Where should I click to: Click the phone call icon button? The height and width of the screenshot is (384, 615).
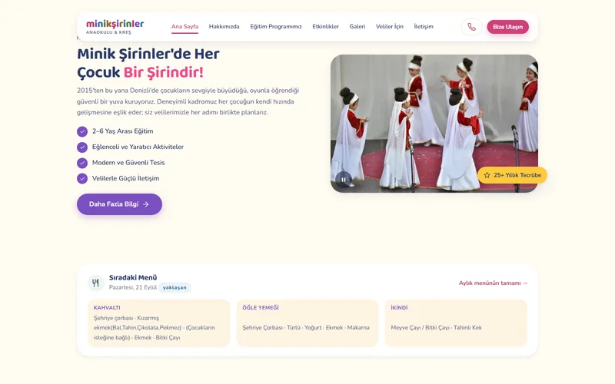(x=471, y=27)
